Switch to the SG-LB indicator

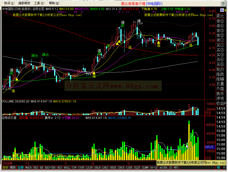click(x=154, y=168)
